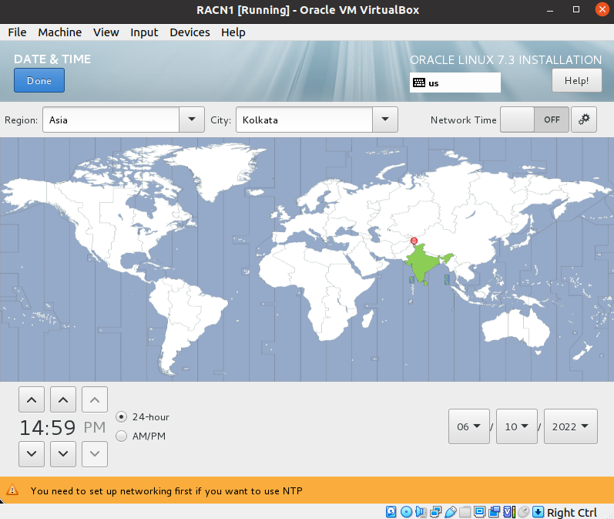Click the keyboard layout icon
This screenshot has height=519, width=614.
tap(419, 83)
